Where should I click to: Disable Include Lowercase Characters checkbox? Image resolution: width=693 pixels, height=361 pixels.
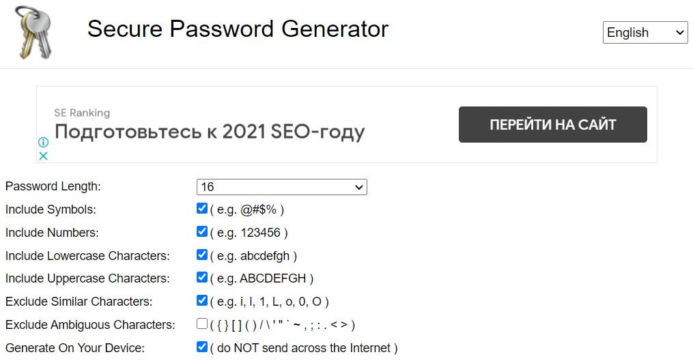[202, 255]
